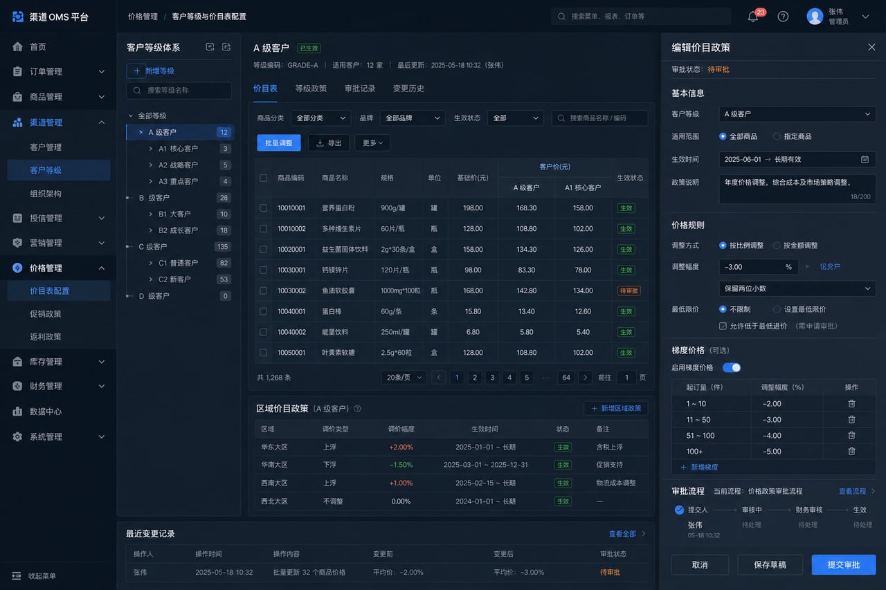
Task: Switch to the 变更历史 tab
Action: pos(408,89)
